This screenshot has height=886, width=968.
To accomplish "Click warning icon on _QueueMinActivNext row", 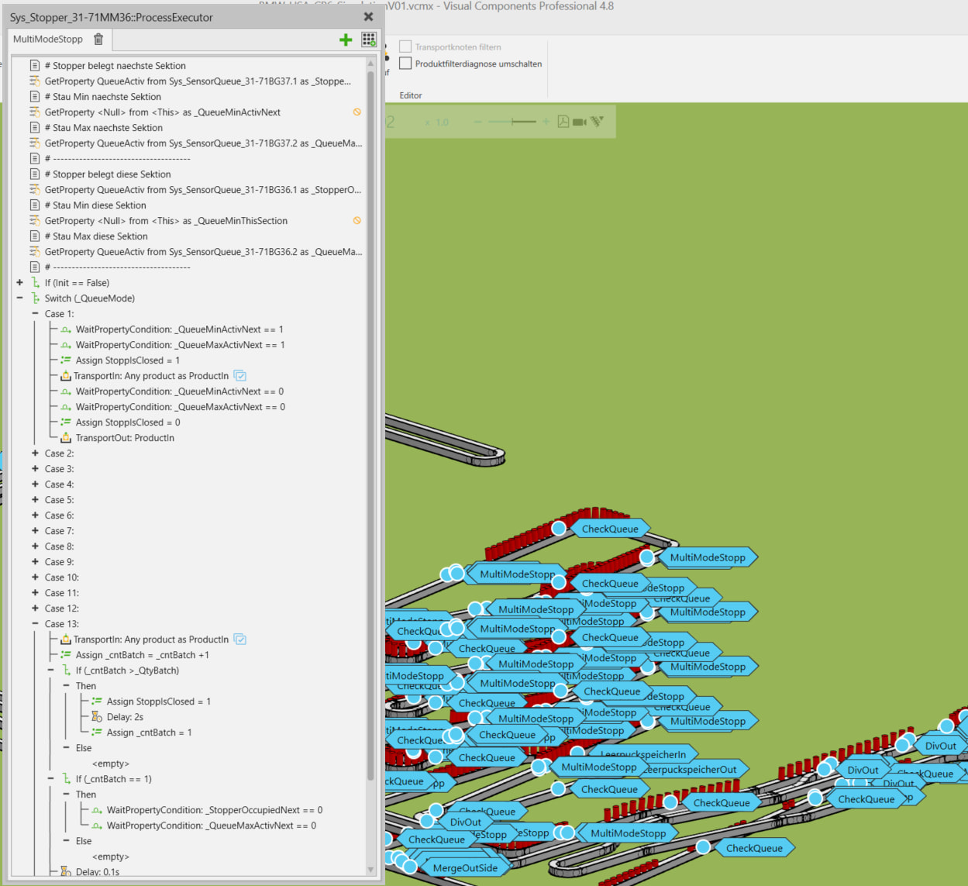I will [x=357, y=112].
